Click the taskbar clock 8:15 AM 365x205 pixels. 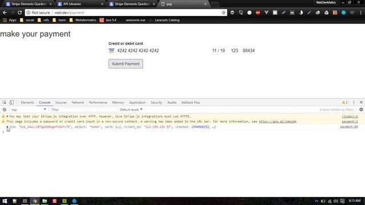pyautogui.click(x=355, y=200)
